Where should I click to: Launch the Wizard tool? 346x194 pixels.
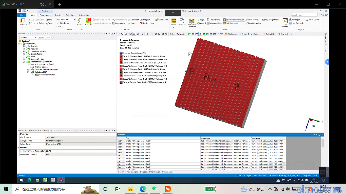pos(202,23)
